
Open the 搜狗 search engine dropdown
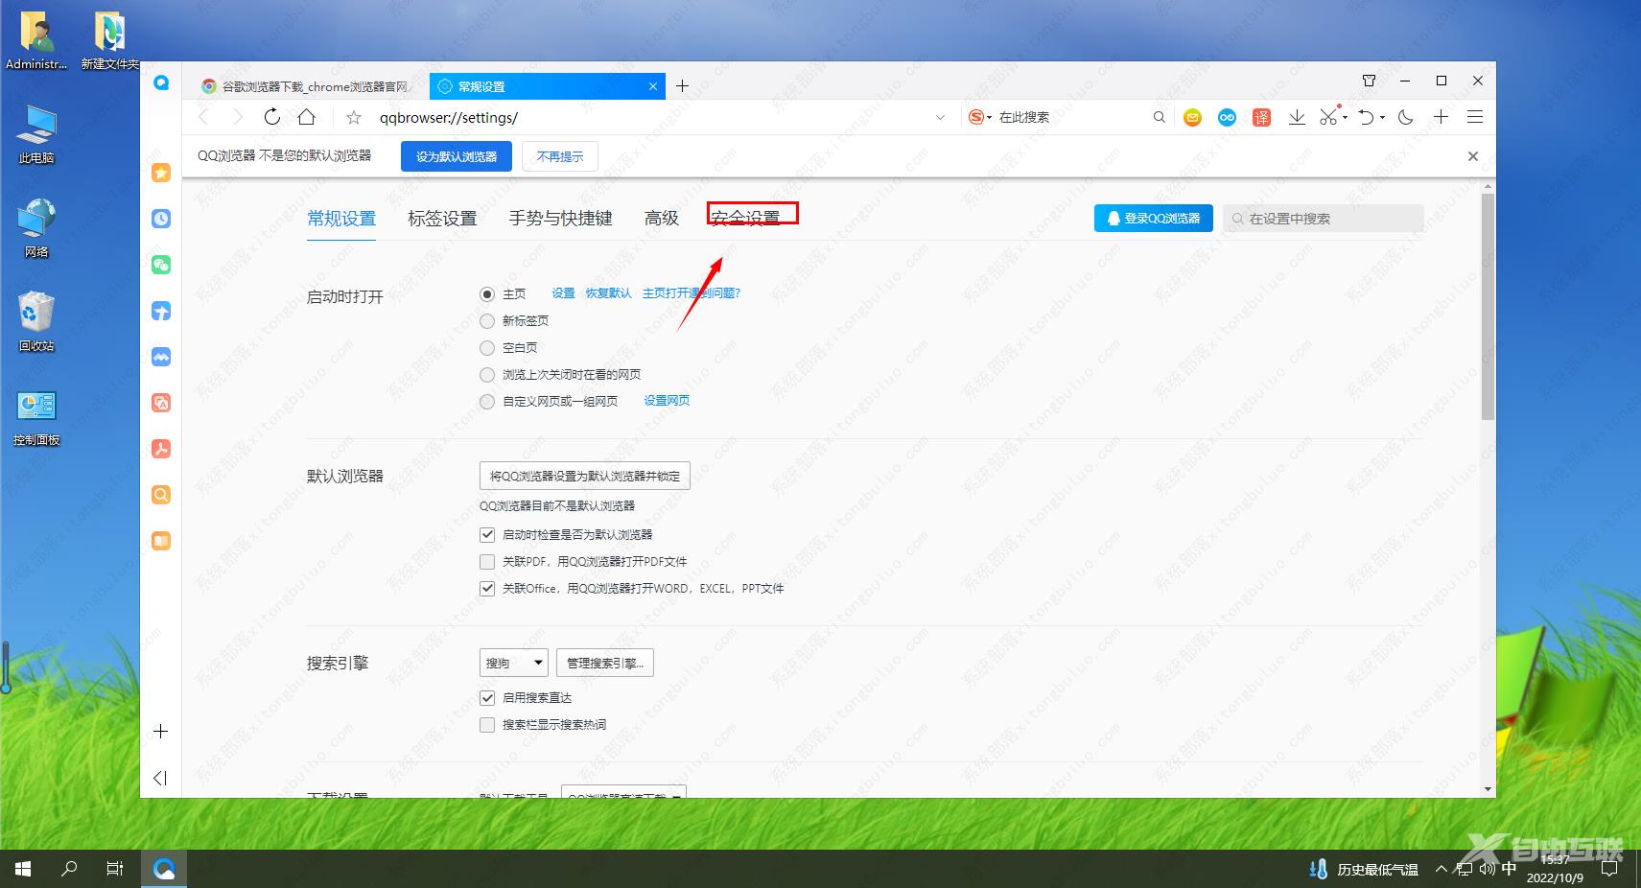pyautogui.click(x=514, y=663)
